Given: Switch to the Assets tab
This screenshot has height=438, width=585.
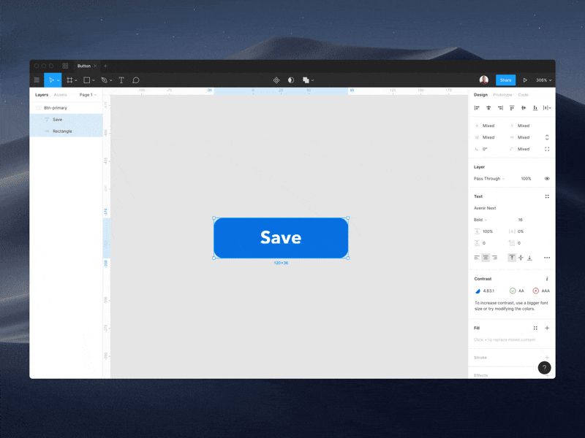Looking at the screenshot, I should (61, 95).
